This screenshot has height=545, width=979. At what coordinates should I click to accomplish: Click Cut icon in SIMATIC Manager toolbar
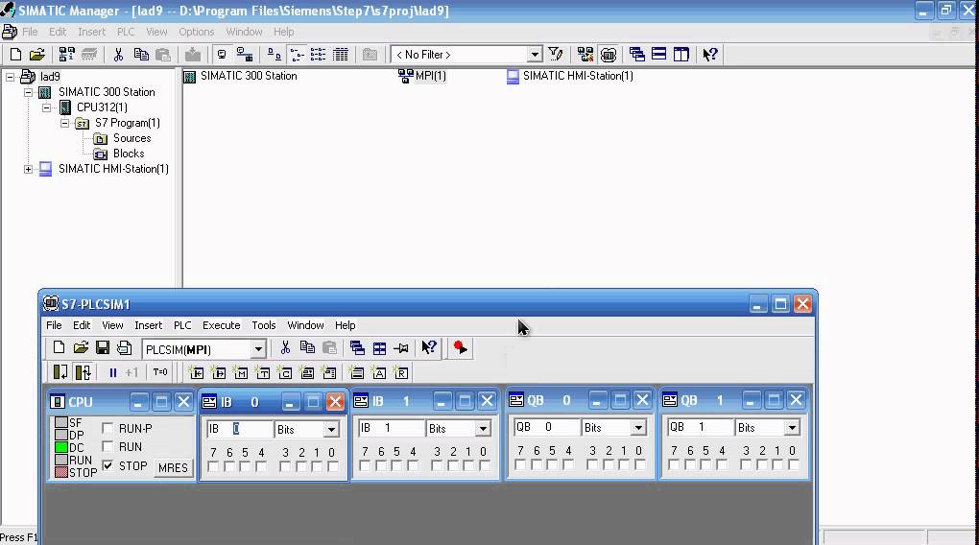pos(118,55)
